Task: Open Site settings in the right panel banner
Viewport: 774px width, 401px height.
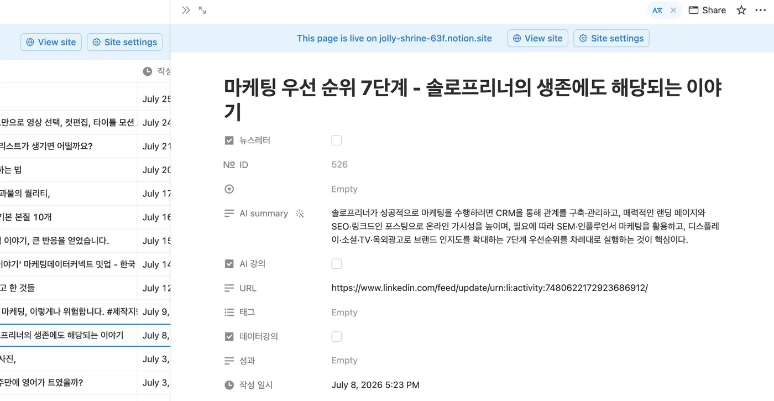Action: point(611,38)
